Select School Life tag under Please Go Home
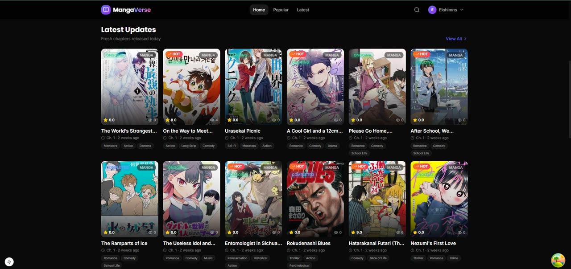Viewport: 571px width, 269px height. pos(359,153)
